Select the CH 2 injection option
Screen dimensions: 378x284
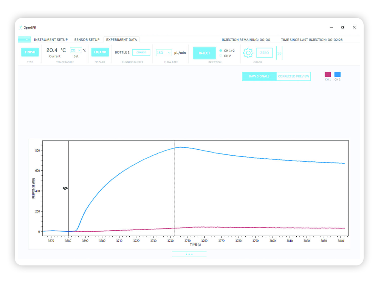click(x=221, y=56)
